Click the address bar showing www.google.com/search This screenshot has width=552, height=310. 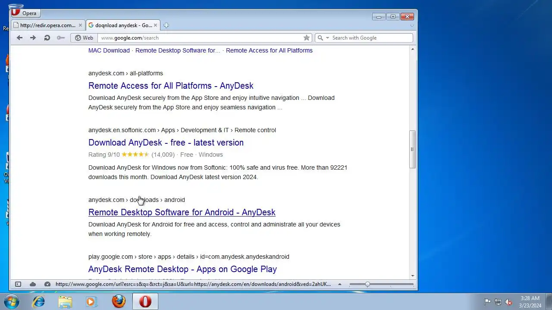click(x=201, y=38)
